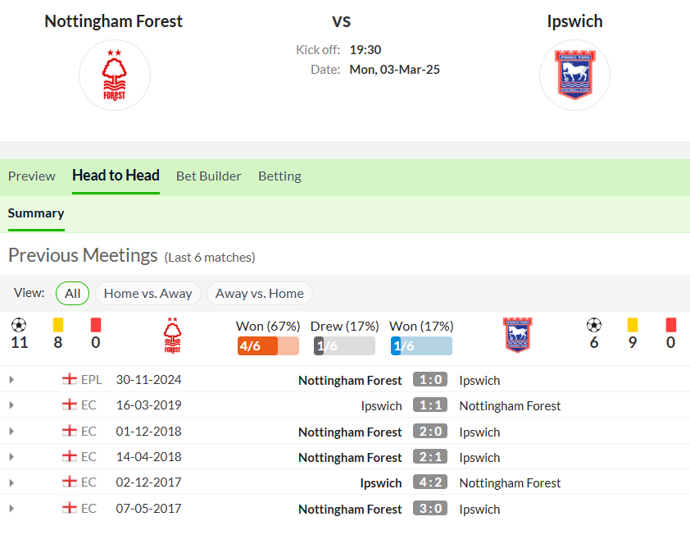Click Ipswich's red card icon showing 0
690x535 pixels.
coord(670,325)
